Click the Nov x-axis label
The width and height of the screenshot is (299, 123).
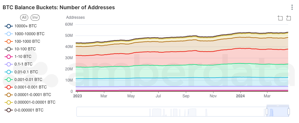coord(213,96)
